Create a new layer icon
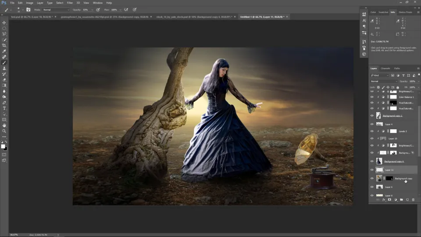421x237 pixels. tap(407, 200)
